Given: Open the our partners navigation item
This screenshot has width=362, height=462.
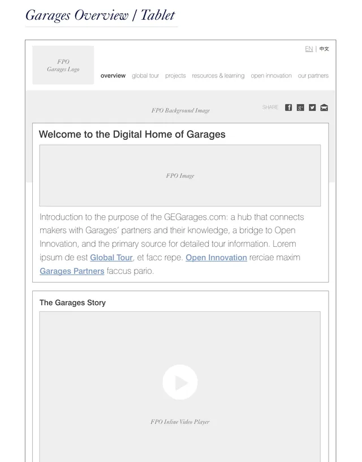Looking at the screenshot, I should click(x=313, y=76).
